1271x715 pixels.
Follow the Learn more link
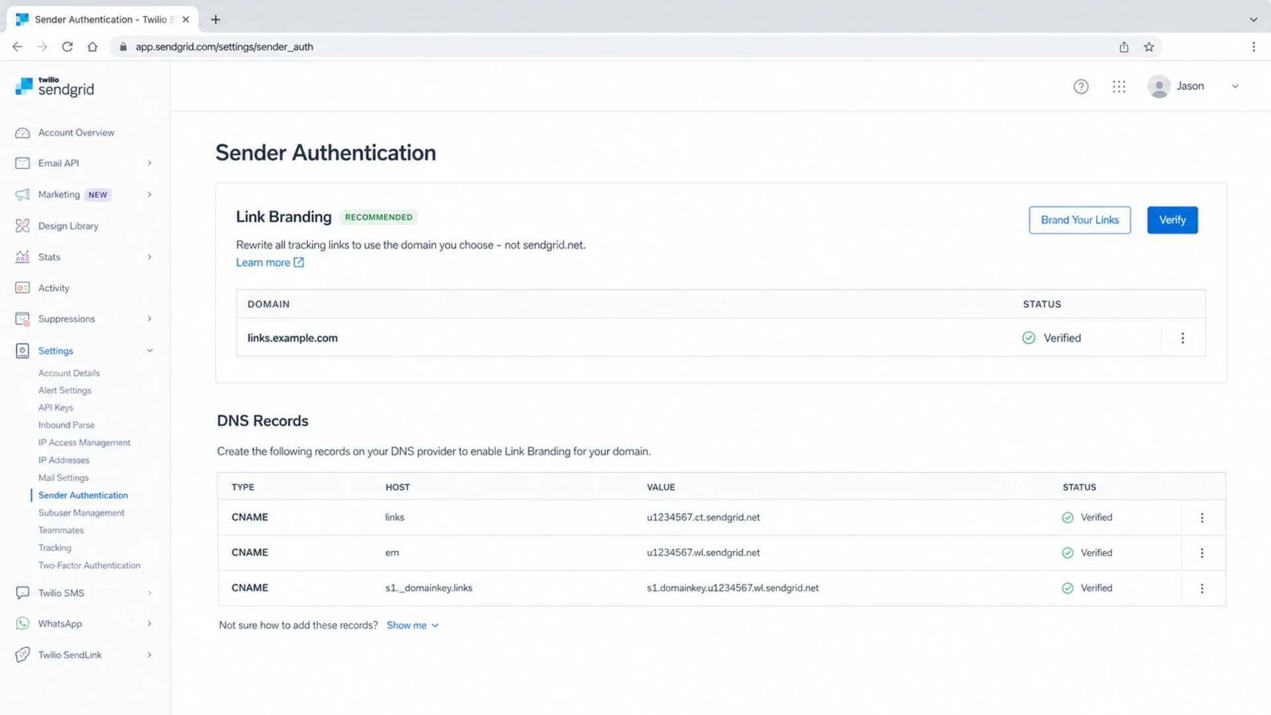pyautogui.click(x=270, y=263)
